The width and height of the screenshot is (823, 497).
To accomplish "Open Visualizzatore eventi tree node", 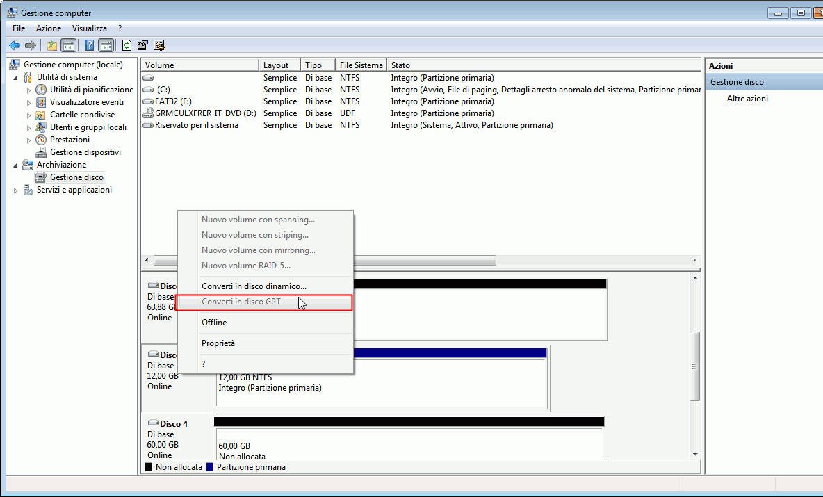I will (x=87, y=102).
